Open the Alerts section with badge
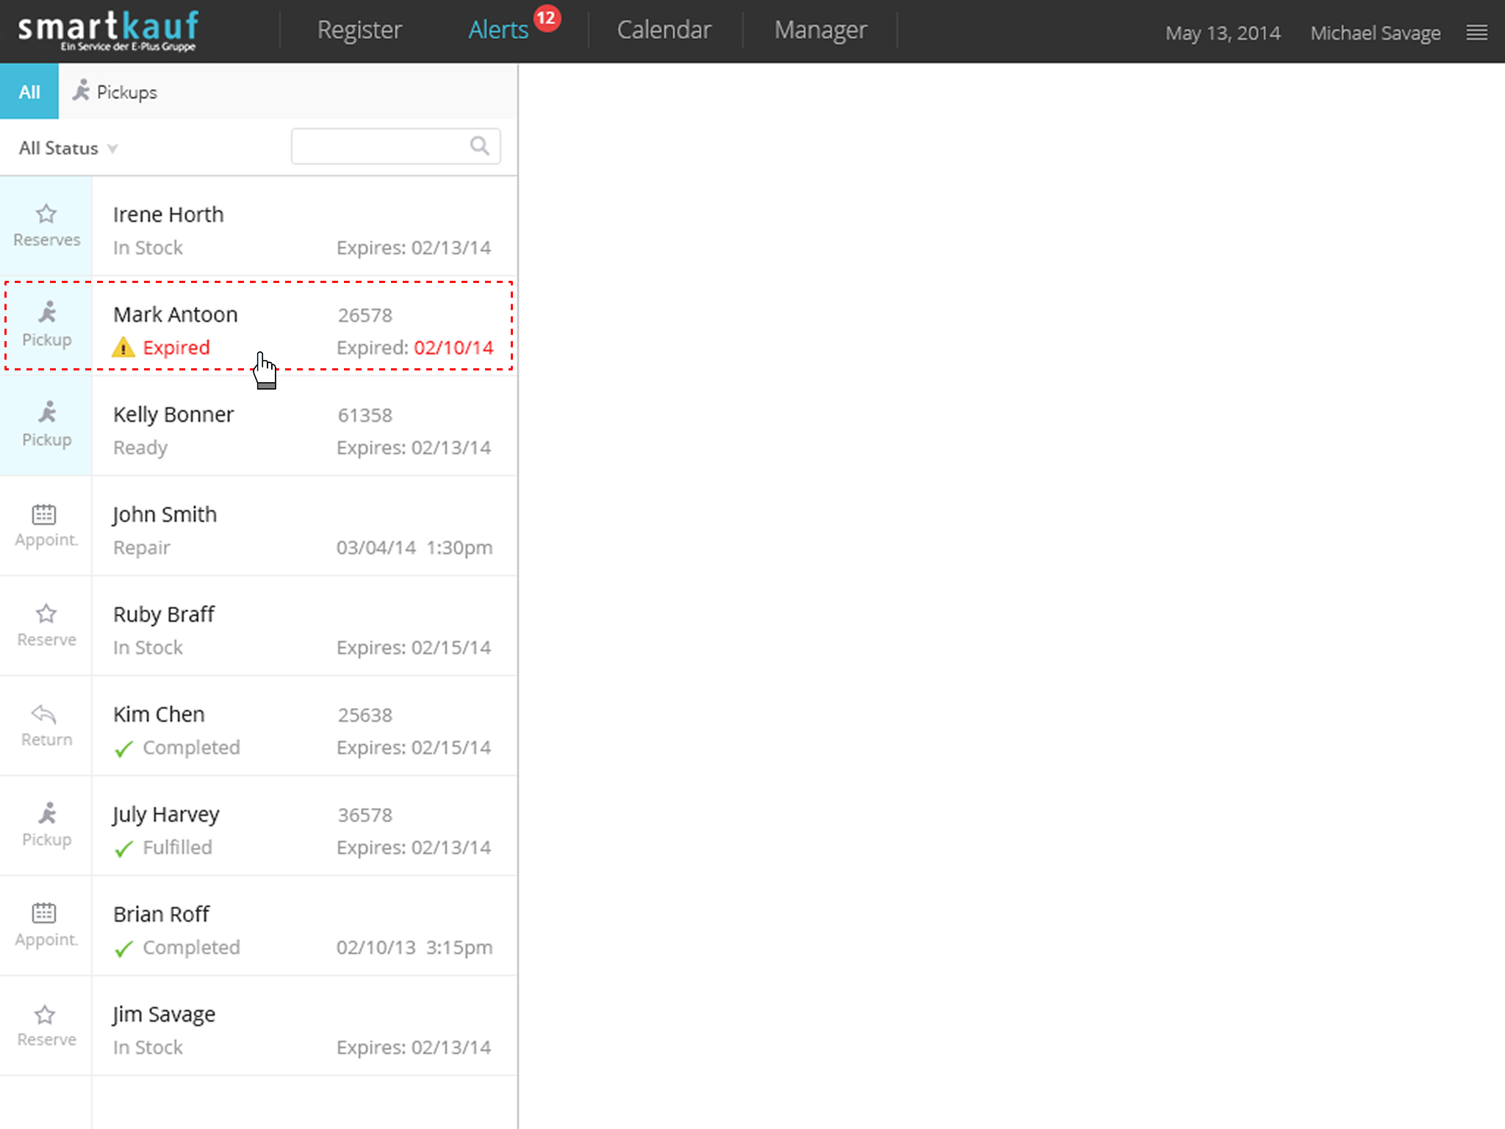 (x=499, y=30)
